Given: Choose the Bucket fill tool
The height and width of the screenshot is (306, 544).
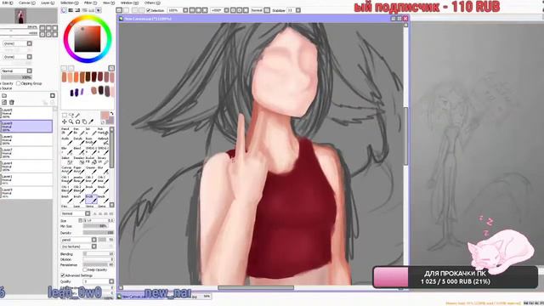Looking at the screenshot, I should click(91, 161).
